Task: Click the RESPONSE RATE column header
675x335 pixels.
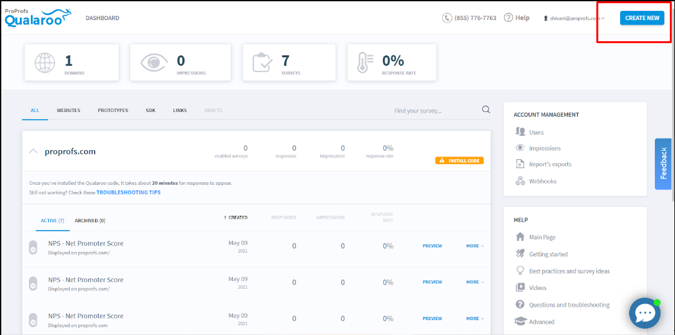Action: point(382,218)
